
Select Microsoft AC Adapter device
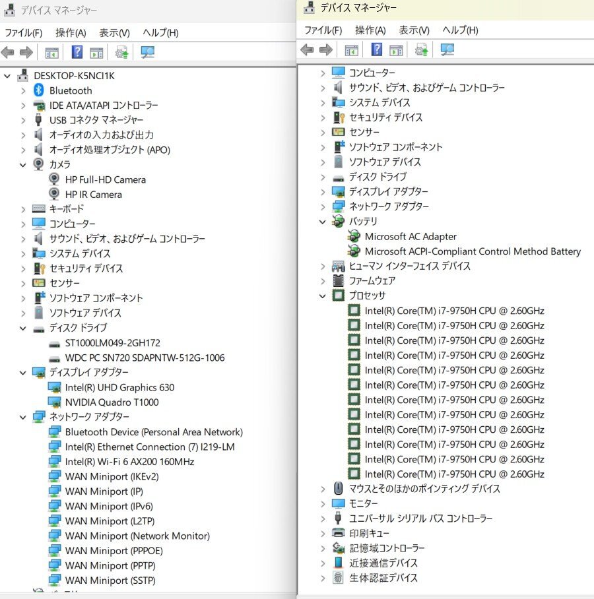[x=411, y=236]
